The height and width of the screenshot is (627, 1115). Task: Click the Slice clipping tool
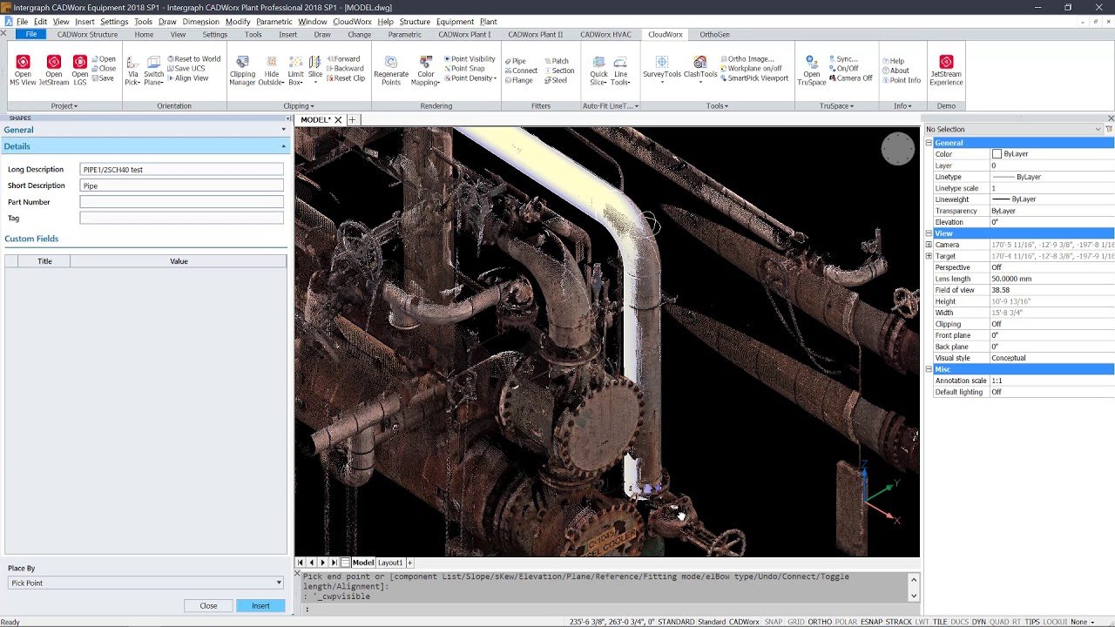315,71
